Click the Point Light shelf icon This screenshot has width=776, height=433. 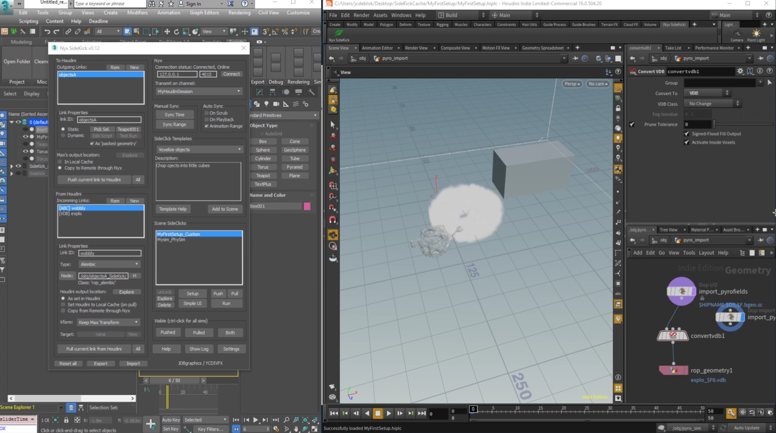pos(756,33)
